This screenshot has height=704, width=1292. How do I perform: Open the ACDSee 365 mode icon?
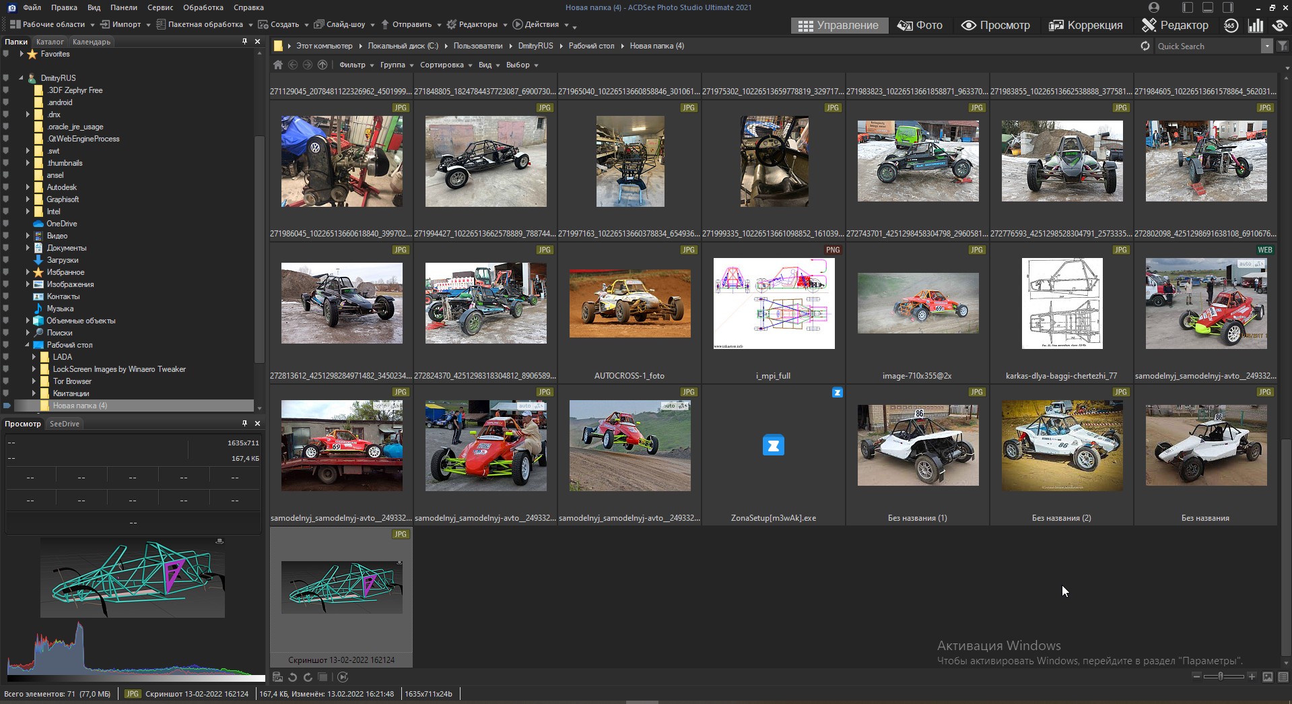pos(1231,26)
